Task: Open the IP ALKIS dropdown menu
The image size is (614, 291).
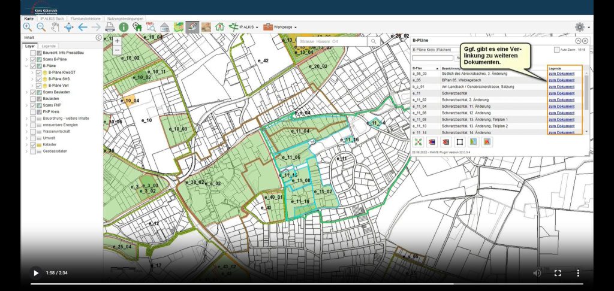Action: [245, 27]
